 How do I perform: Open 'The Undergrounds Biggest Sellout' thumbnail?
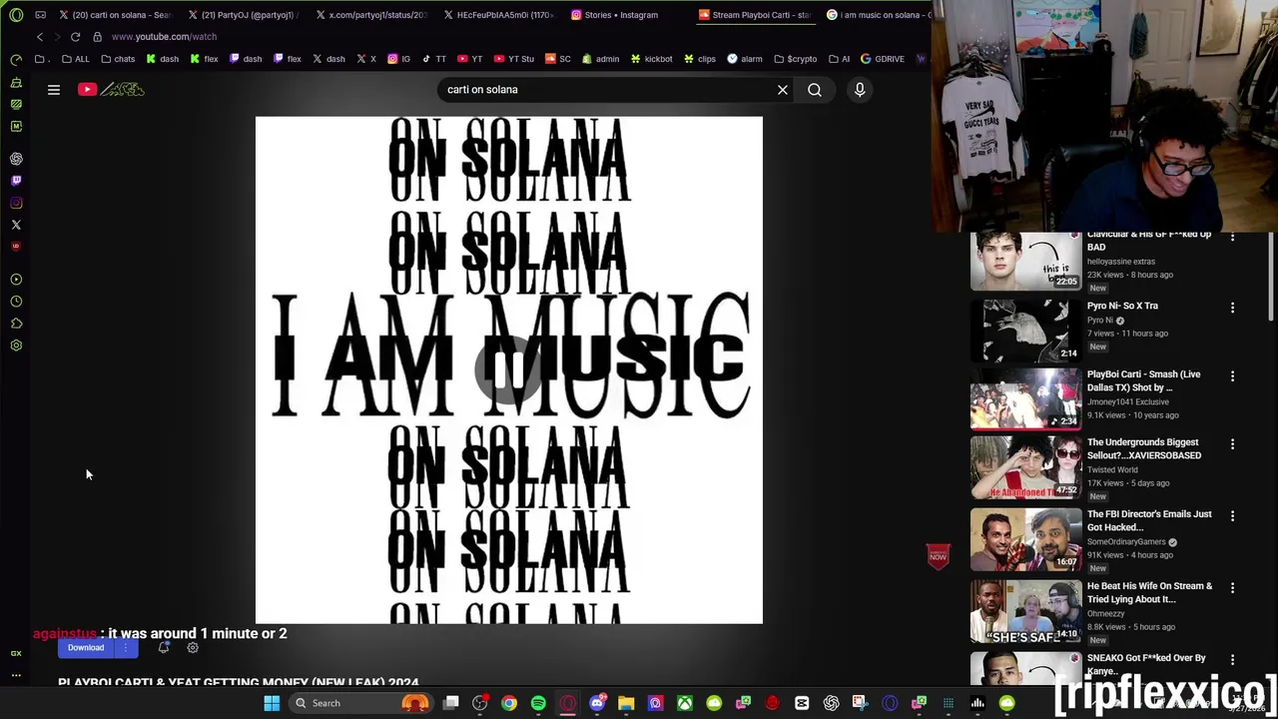(x=1025, y=467)
